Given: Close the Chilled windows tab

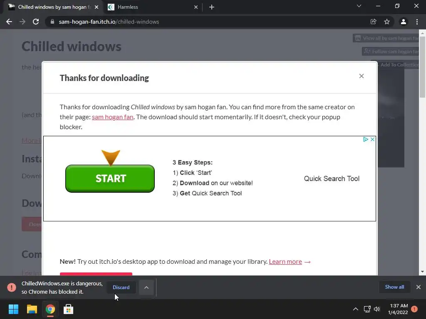Looking at the screenshot, I should [97, 7].
